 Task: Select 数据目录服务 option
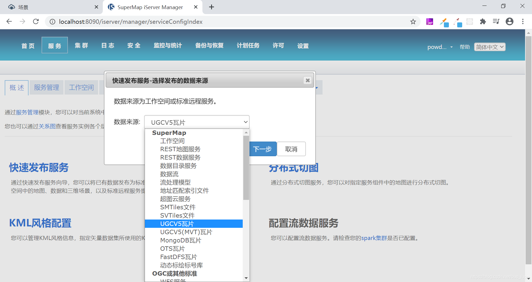click(194, 166)
